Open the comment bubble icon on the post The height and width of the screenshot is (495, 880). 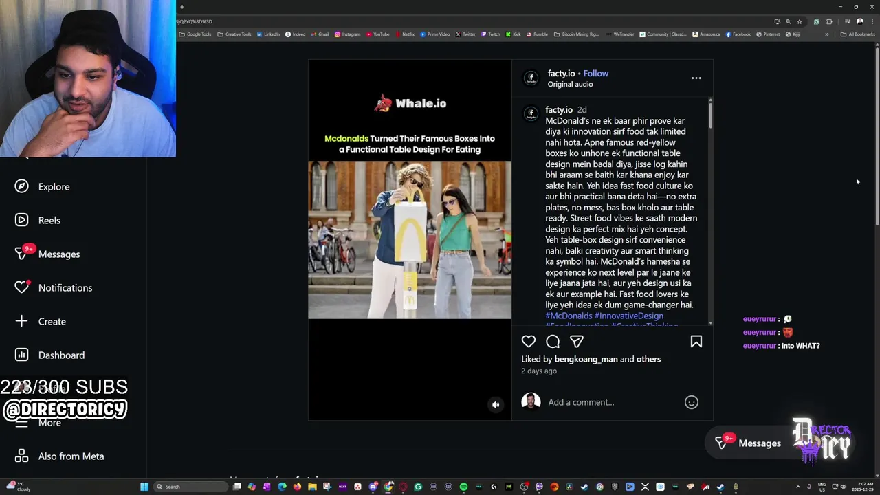(553, 341)
